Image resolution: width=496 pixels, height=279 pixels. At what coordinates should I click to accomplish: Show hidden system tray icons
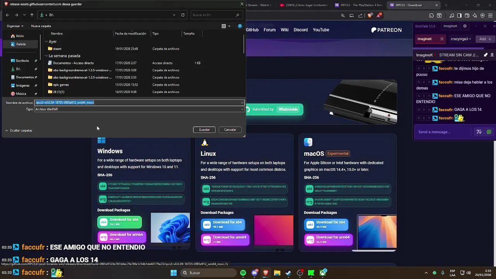[x=426, y=273]
